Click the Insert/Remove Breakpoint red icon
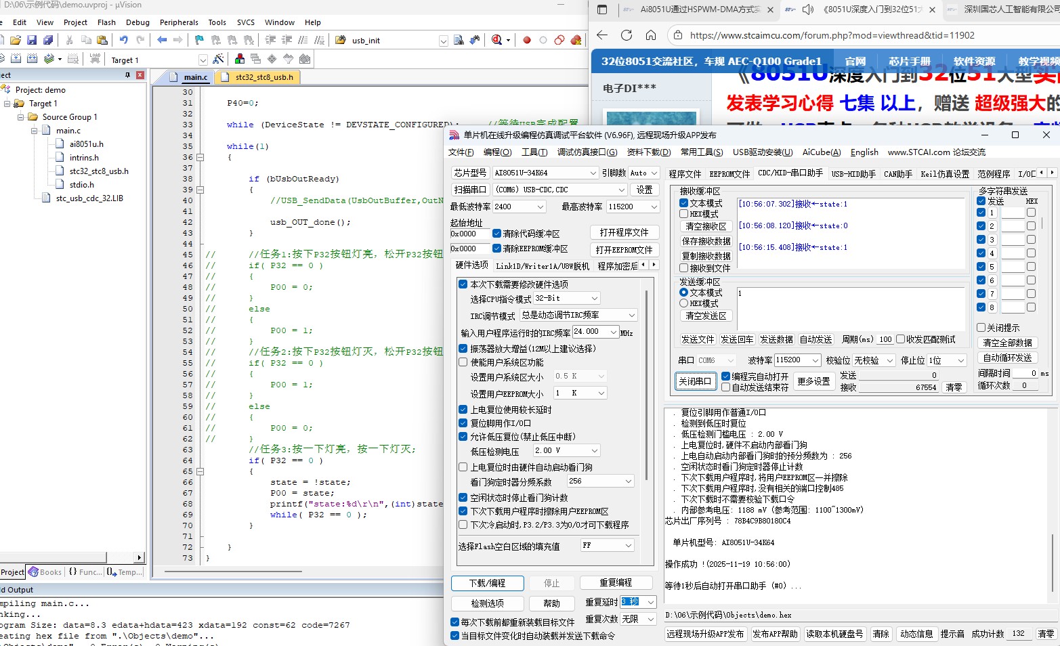This screenshot has width=1060, height=646. (526, 40)
